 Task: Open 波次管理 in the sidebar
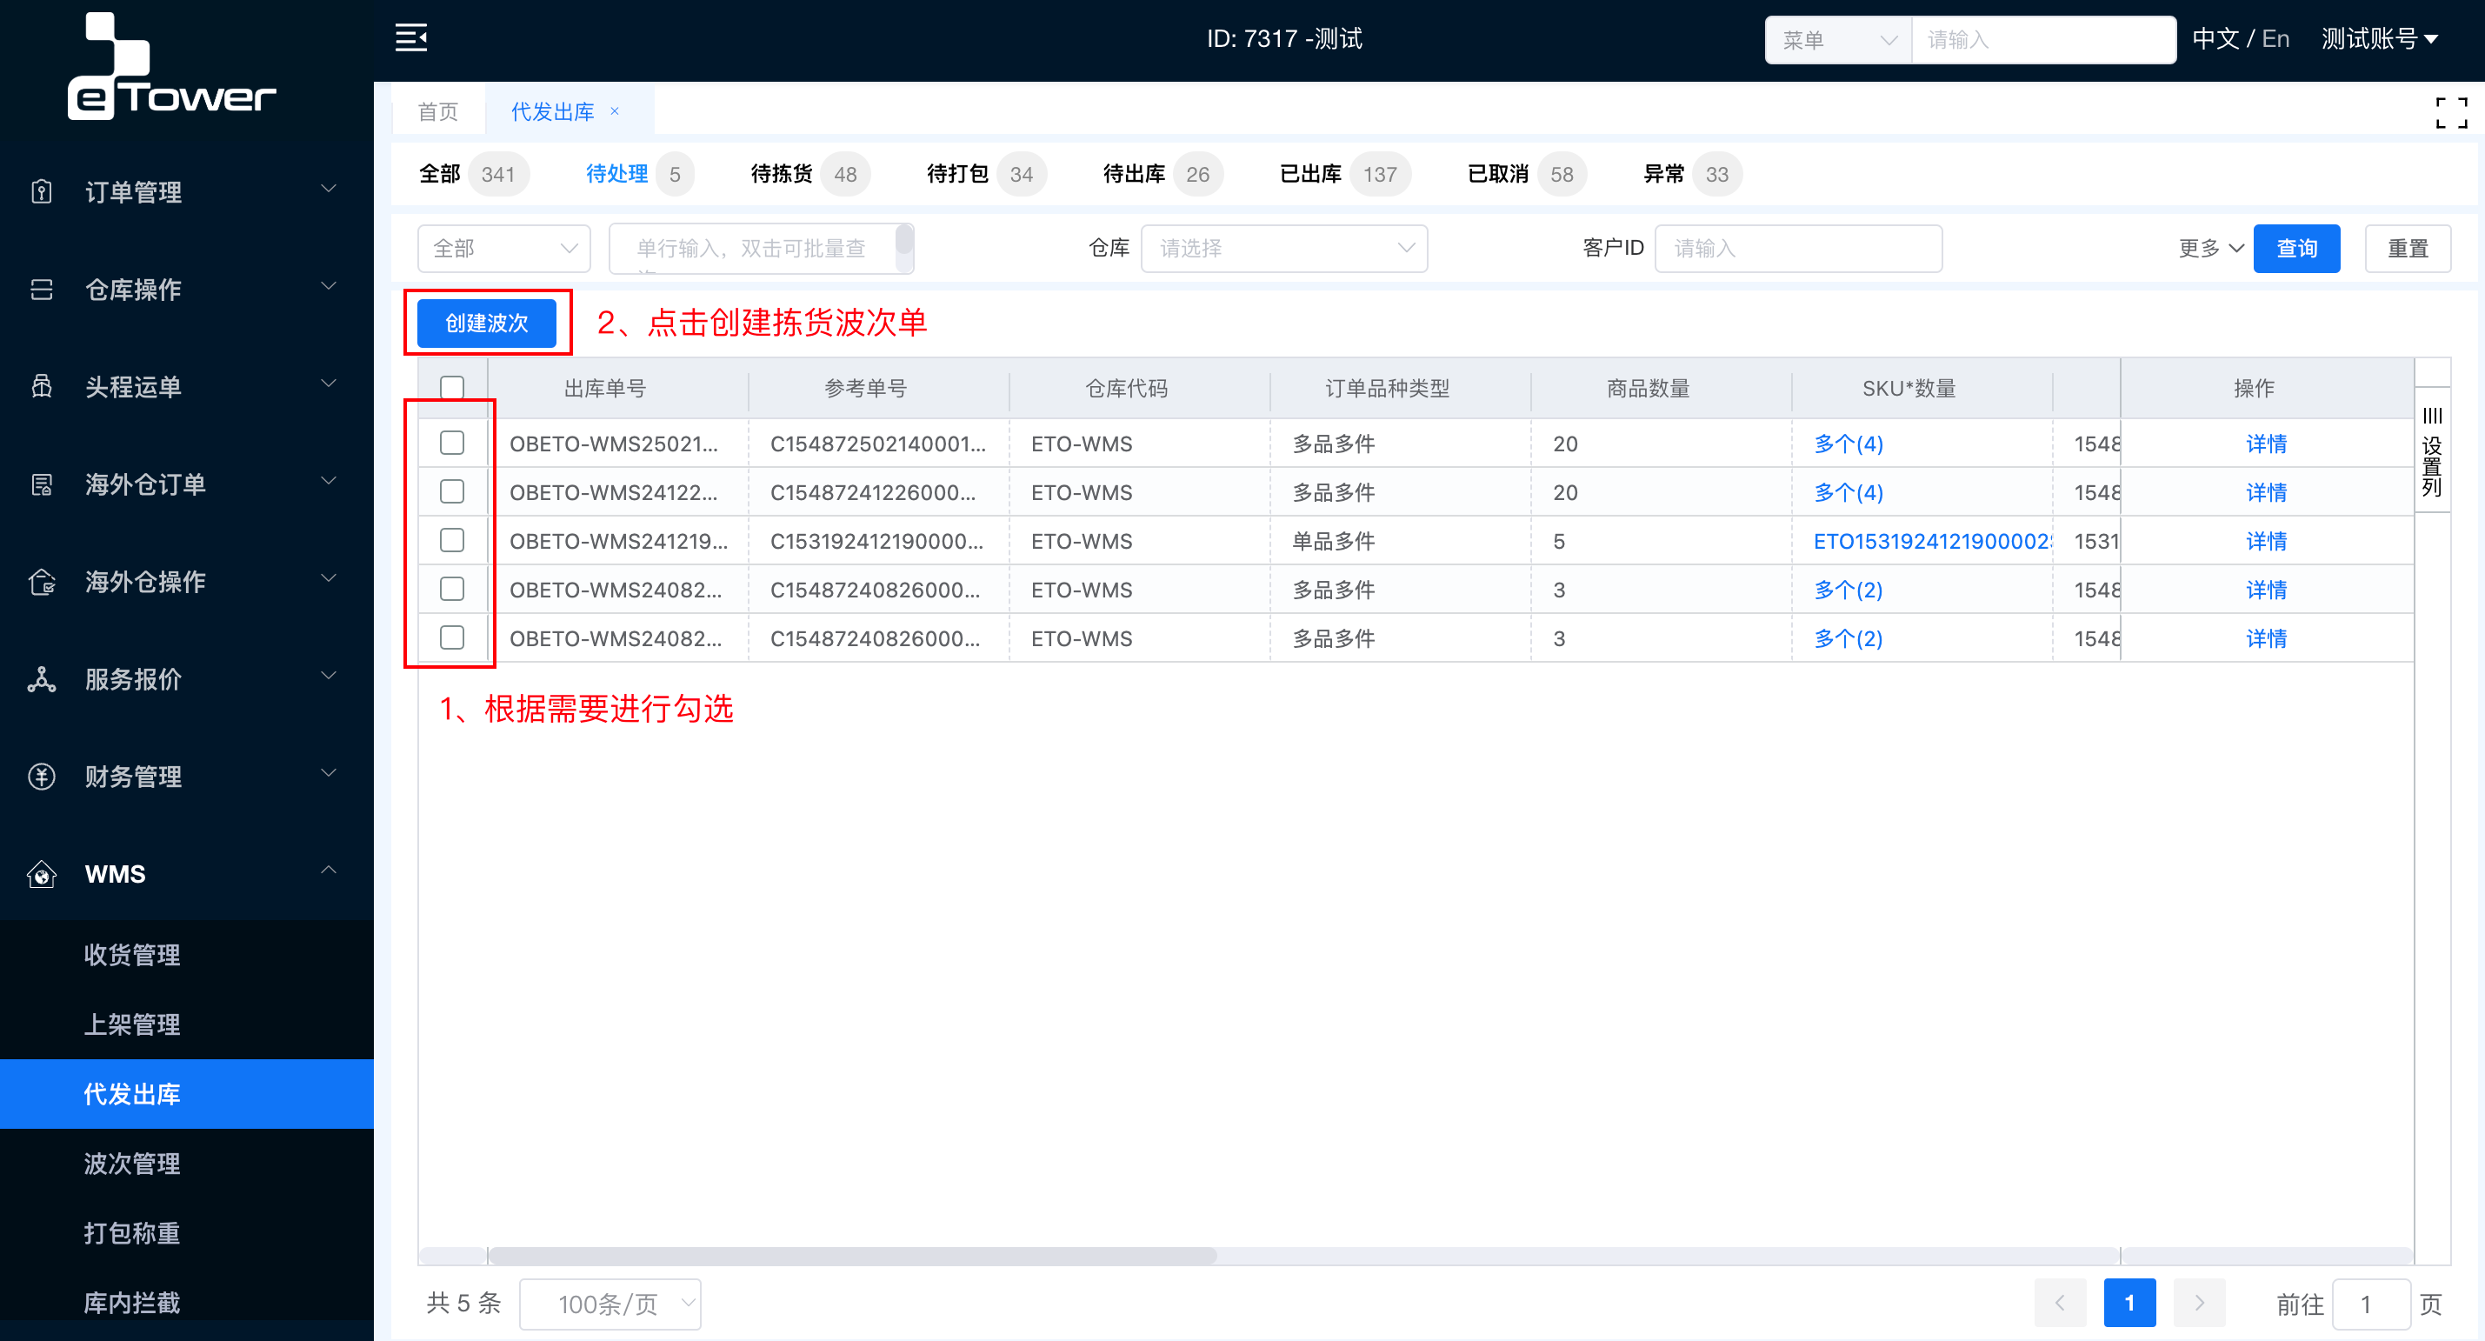point(132,1163)
